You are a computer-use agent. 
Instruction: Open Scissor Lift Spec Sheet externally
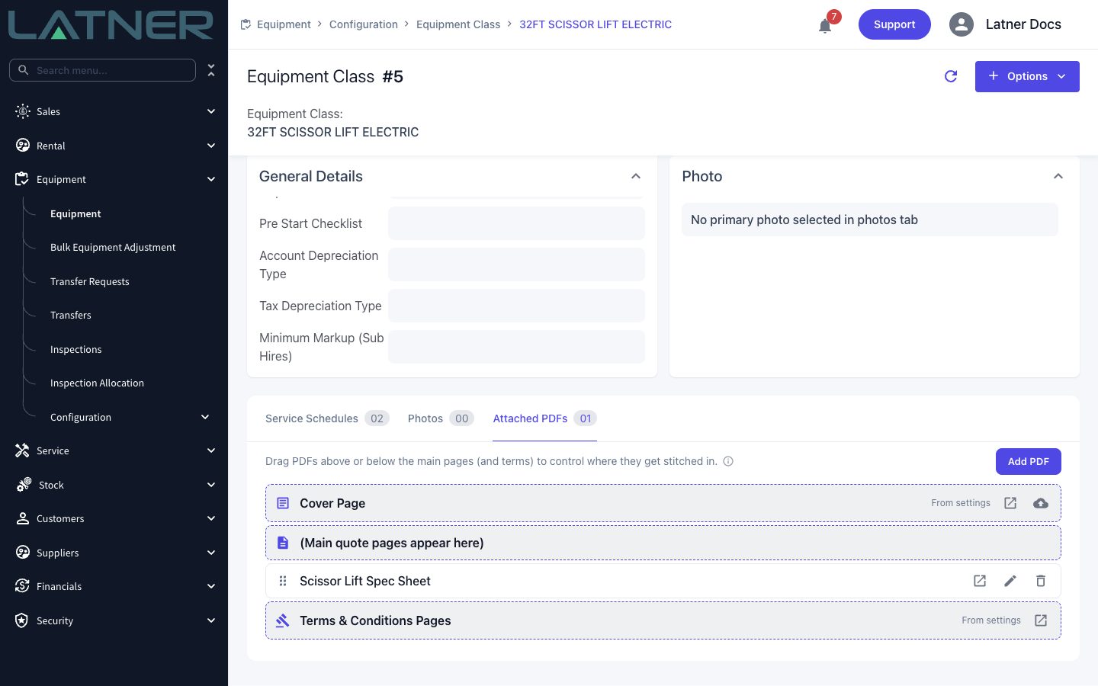980,581
